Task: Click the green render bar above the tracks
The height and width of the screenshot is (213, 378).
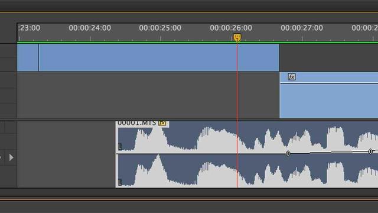Action: (x=197, y=43)
